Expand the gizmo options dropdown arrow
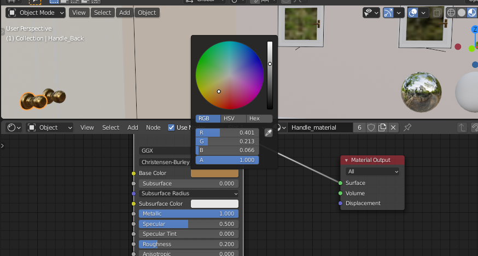478x256 pixels. click(399, 13)
